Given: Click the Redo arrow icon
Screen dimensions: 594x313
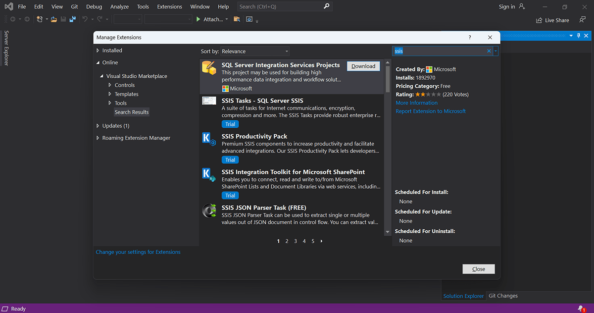Looking at the screenshot, I should point(100,19).
